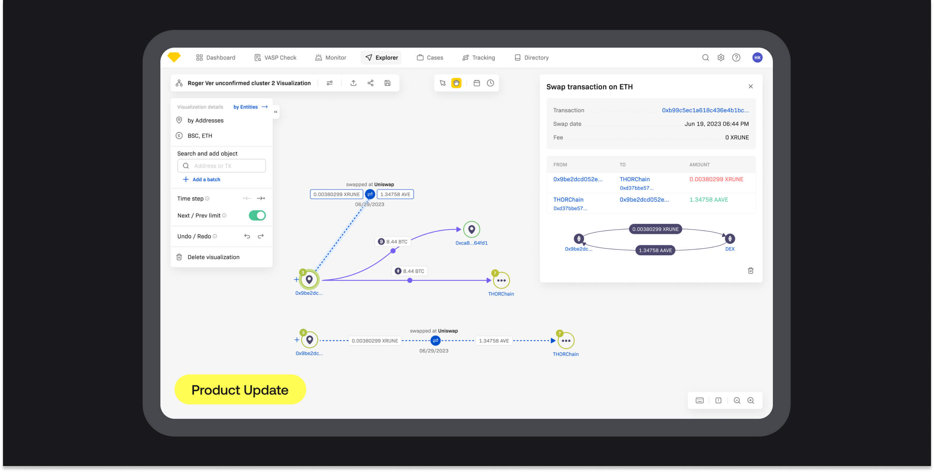This screenshot has height=472, width=934.
Task: Click Delete visualization
Action: (x=208, y=258)
